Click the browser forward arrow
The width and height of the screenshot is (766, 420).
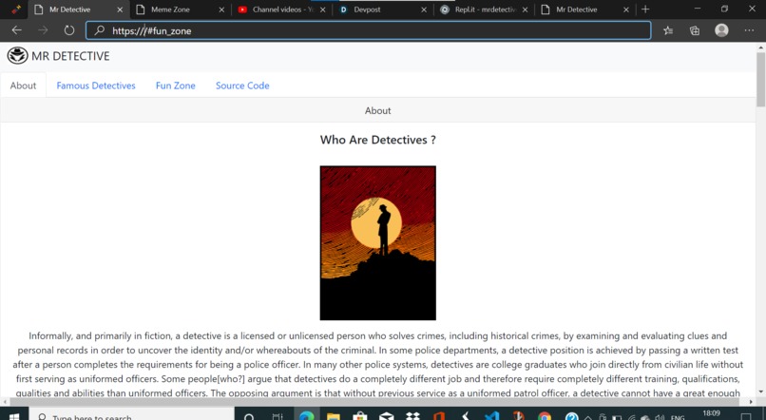coord(43,30)
